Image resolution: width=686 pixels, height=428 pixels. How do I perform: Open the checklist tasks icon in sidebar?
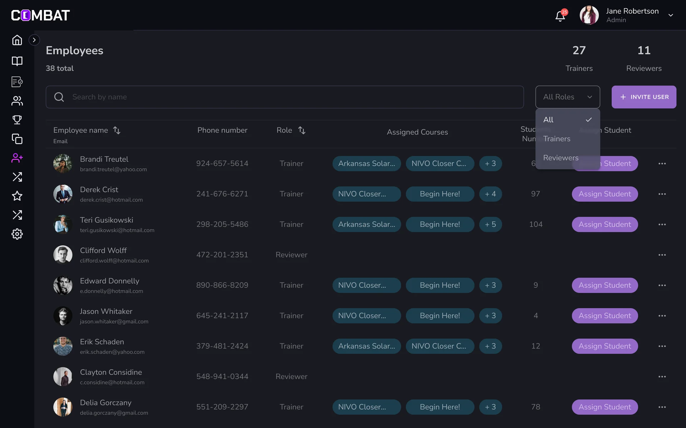(x=17, y=82)
